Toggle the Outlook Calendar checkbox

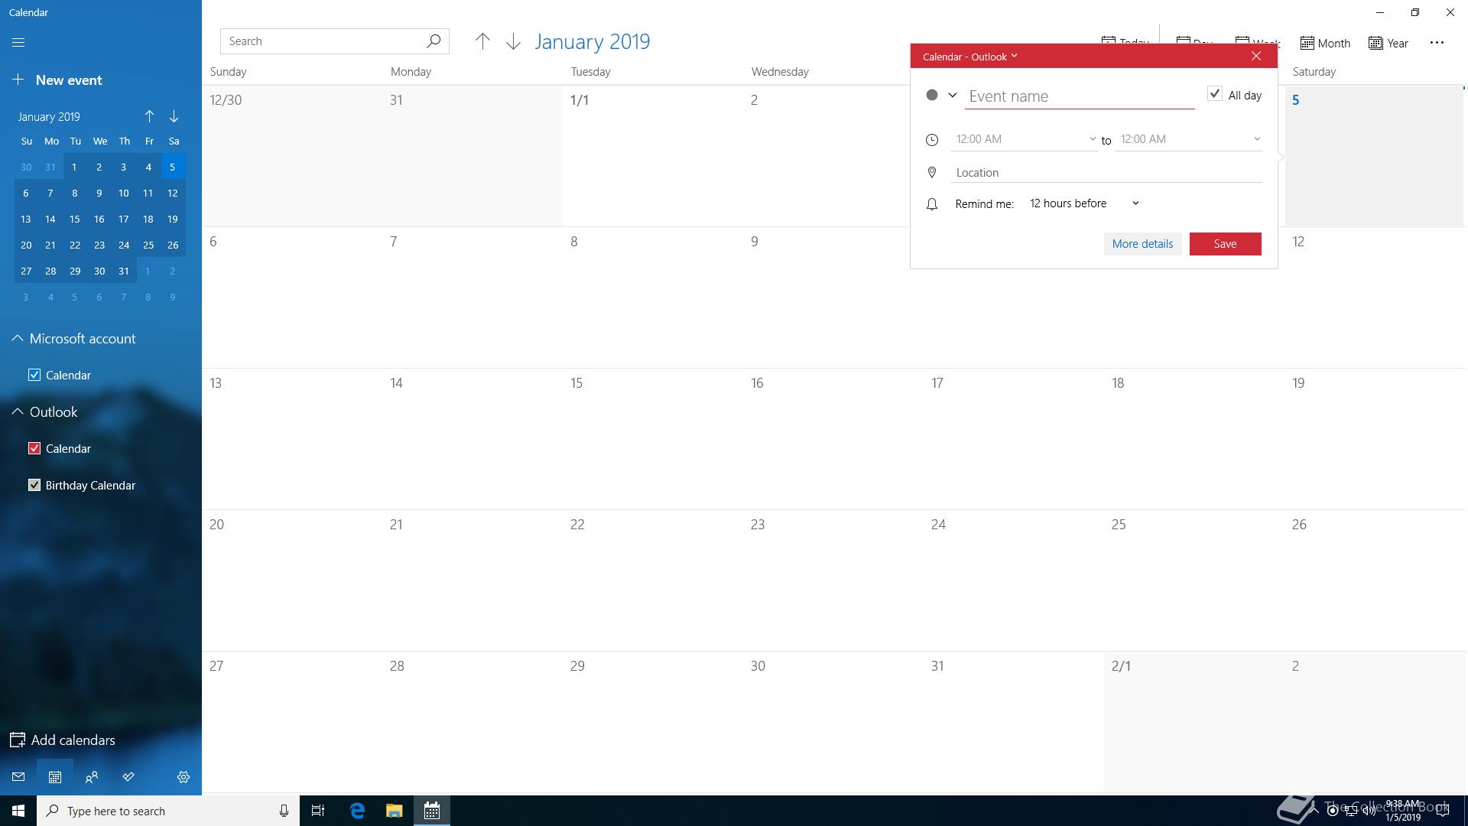(34, 448)
